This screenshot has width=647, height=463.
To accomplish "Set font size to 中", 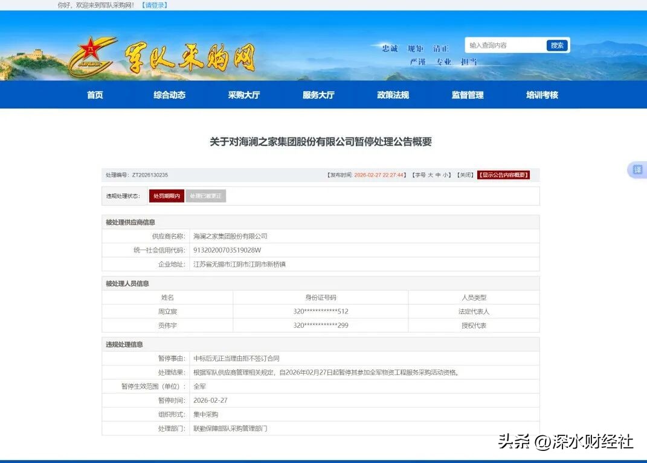I will coord(438,175).
